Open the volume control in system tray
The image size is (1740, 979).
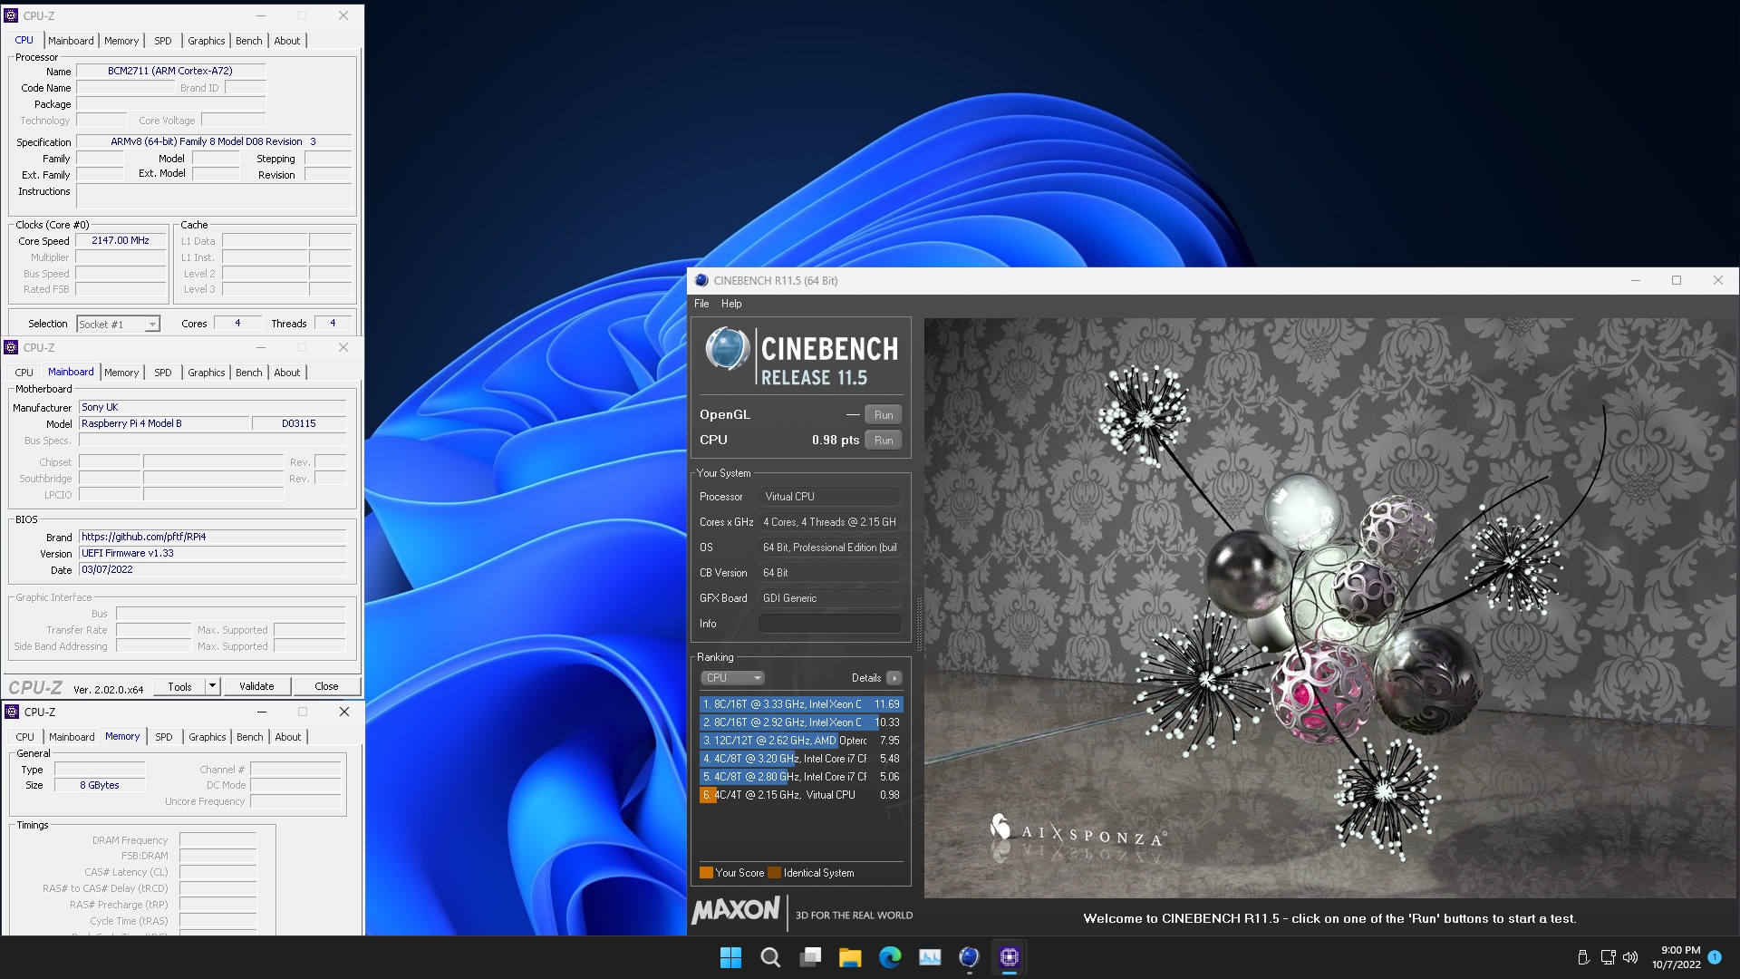coord(1630,957)
